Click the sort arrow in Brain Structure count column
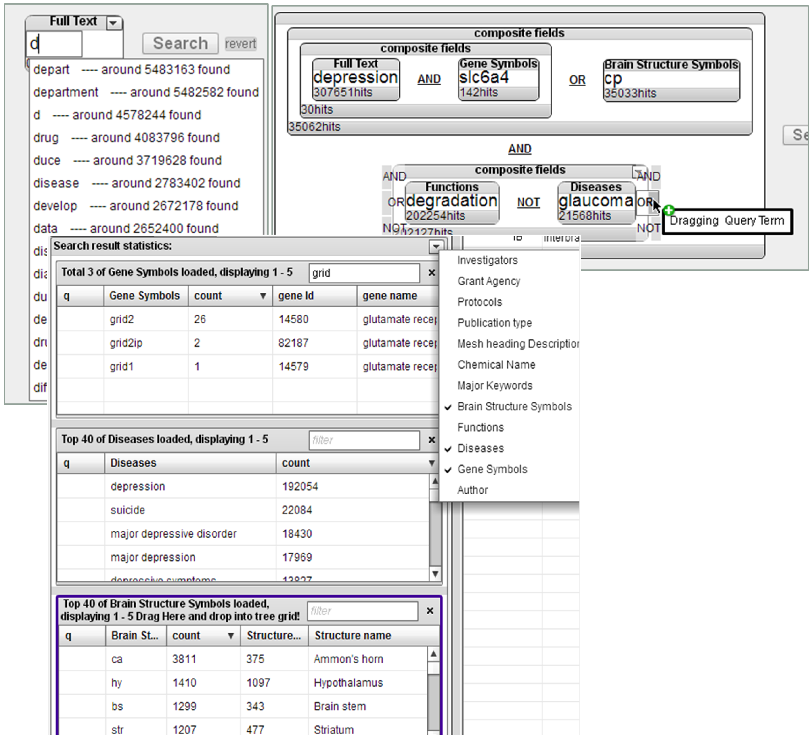The height and width of the screenshot is (735, 811). coord(231,636)
